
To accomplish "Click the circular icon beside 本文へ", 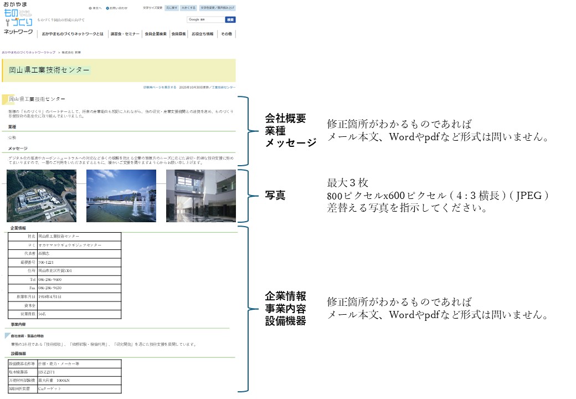I will click(90, 8).
